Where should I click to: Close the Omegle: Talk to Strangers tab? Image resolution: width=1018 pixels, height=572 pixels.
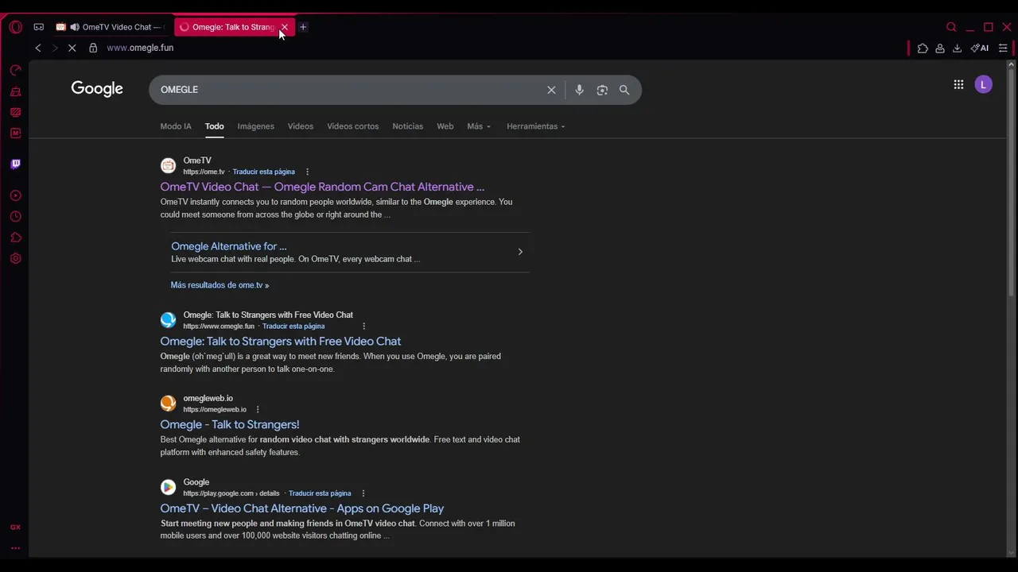tap(284, 27)
